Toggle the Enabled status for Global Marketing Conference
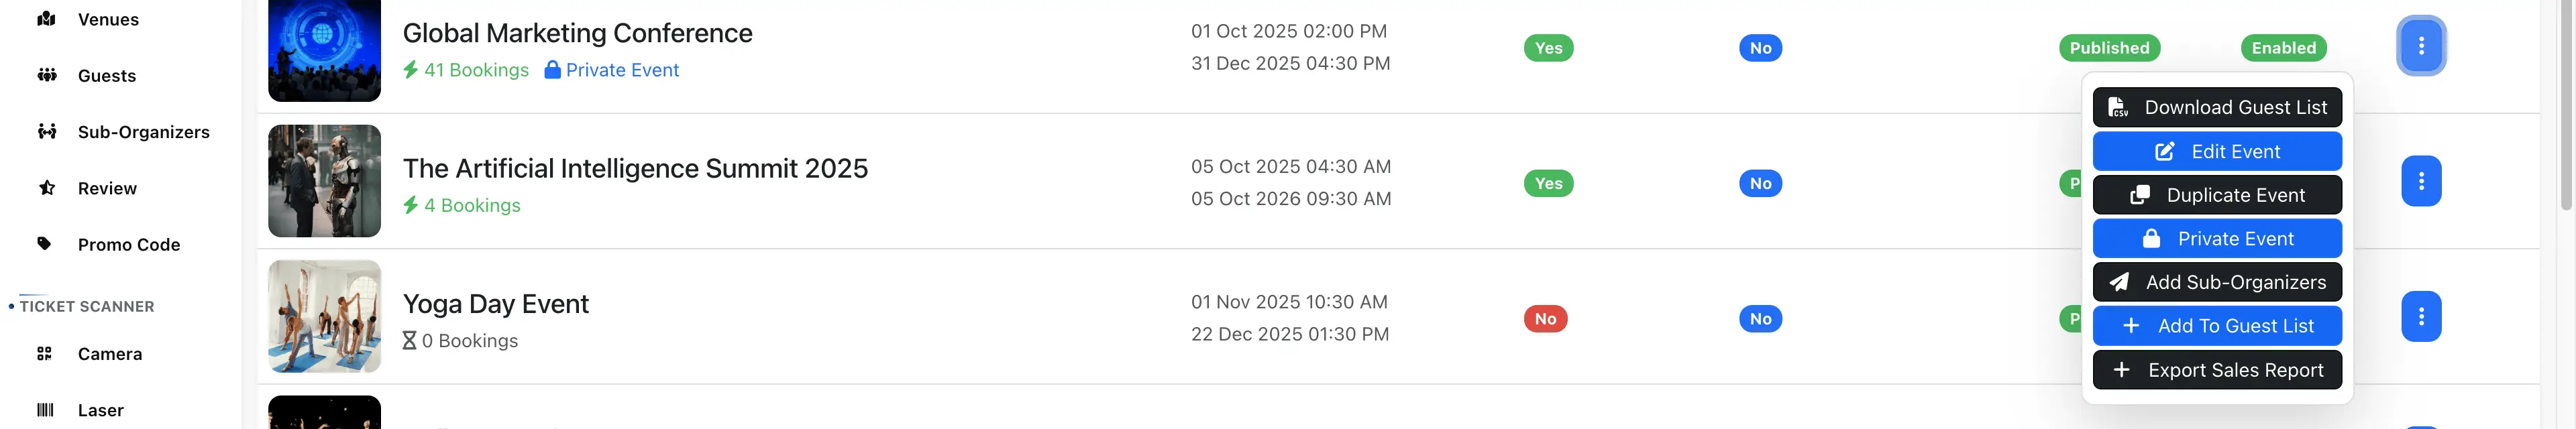The width and height of the screenshot is (2576, 429). pyautogui.click(x=2283, y=47)
